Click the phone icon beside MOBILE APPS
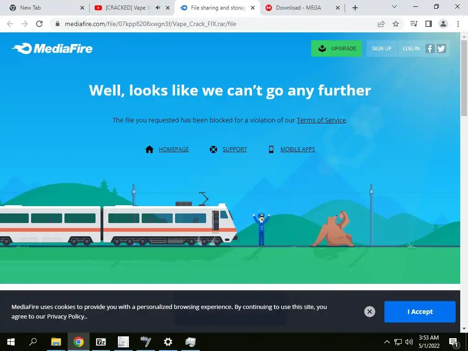 click(x=271, y=149)
